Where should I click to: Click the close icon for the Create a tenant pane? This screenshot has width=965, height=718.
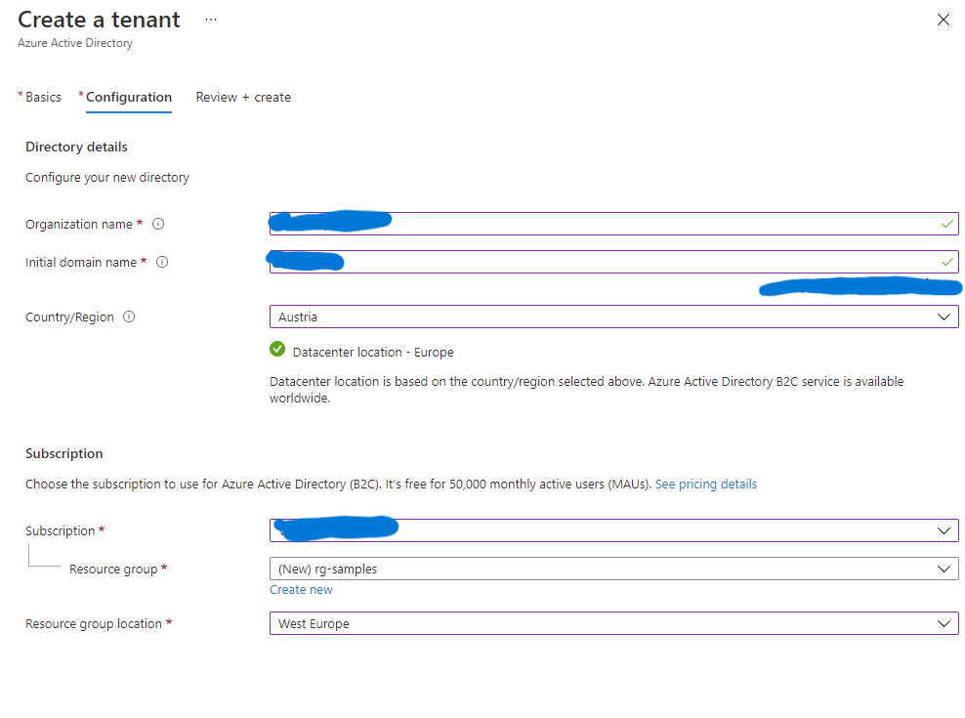click(943, 20)
